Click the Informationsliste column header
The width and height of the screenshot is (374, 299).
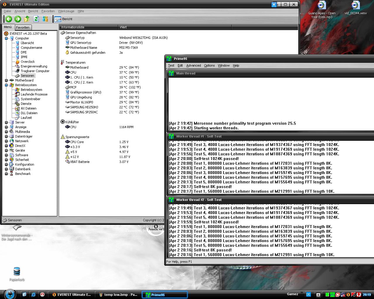89,27
